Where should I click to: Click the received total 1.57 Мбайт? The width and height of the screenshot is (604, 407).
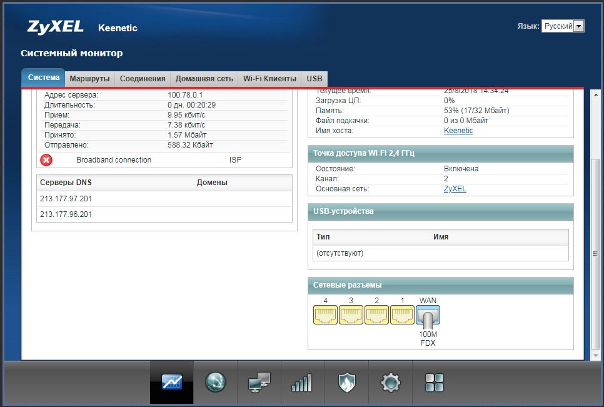[x=187, y=135]
